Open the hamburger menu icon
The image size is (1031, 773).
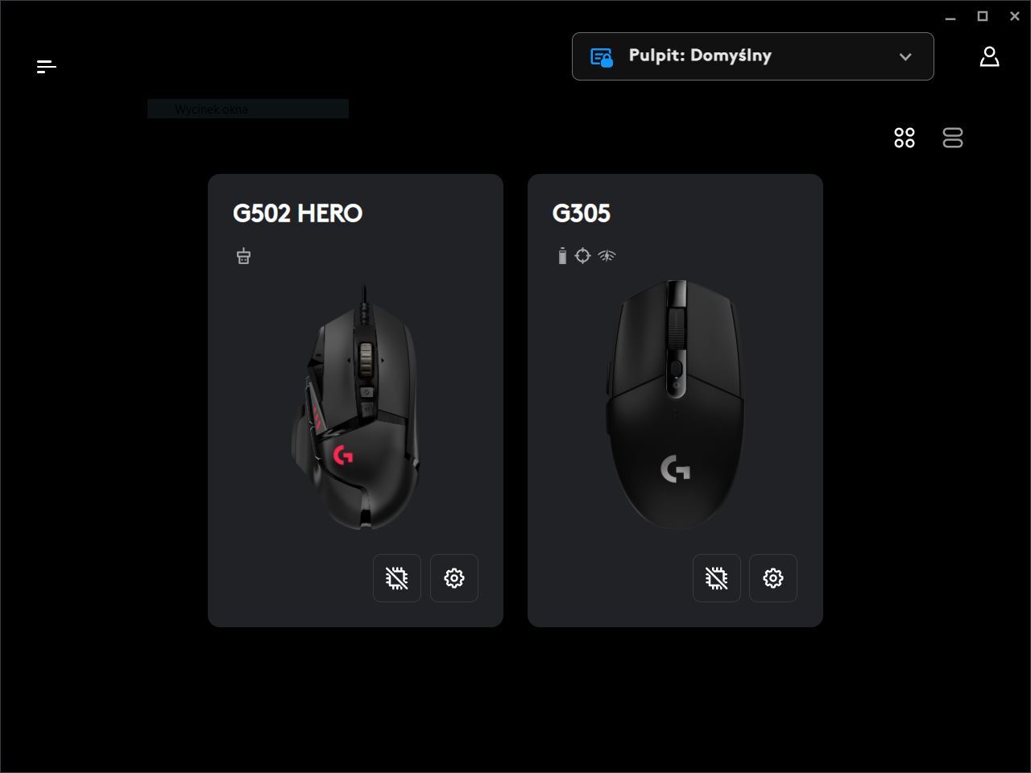click(x=47, y=66)
